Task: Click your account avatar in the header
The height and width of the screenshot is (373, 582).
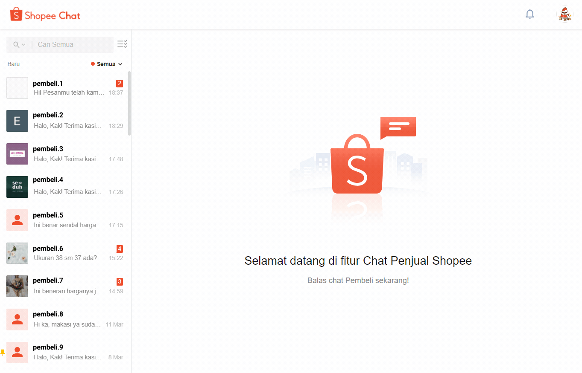Action: pyautogui.click(x=564, y=14)
